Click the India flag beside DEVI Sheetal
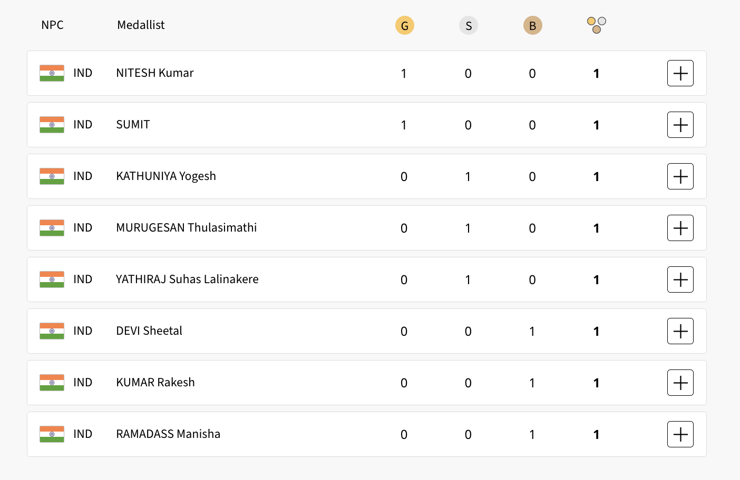 pos(52,331)
